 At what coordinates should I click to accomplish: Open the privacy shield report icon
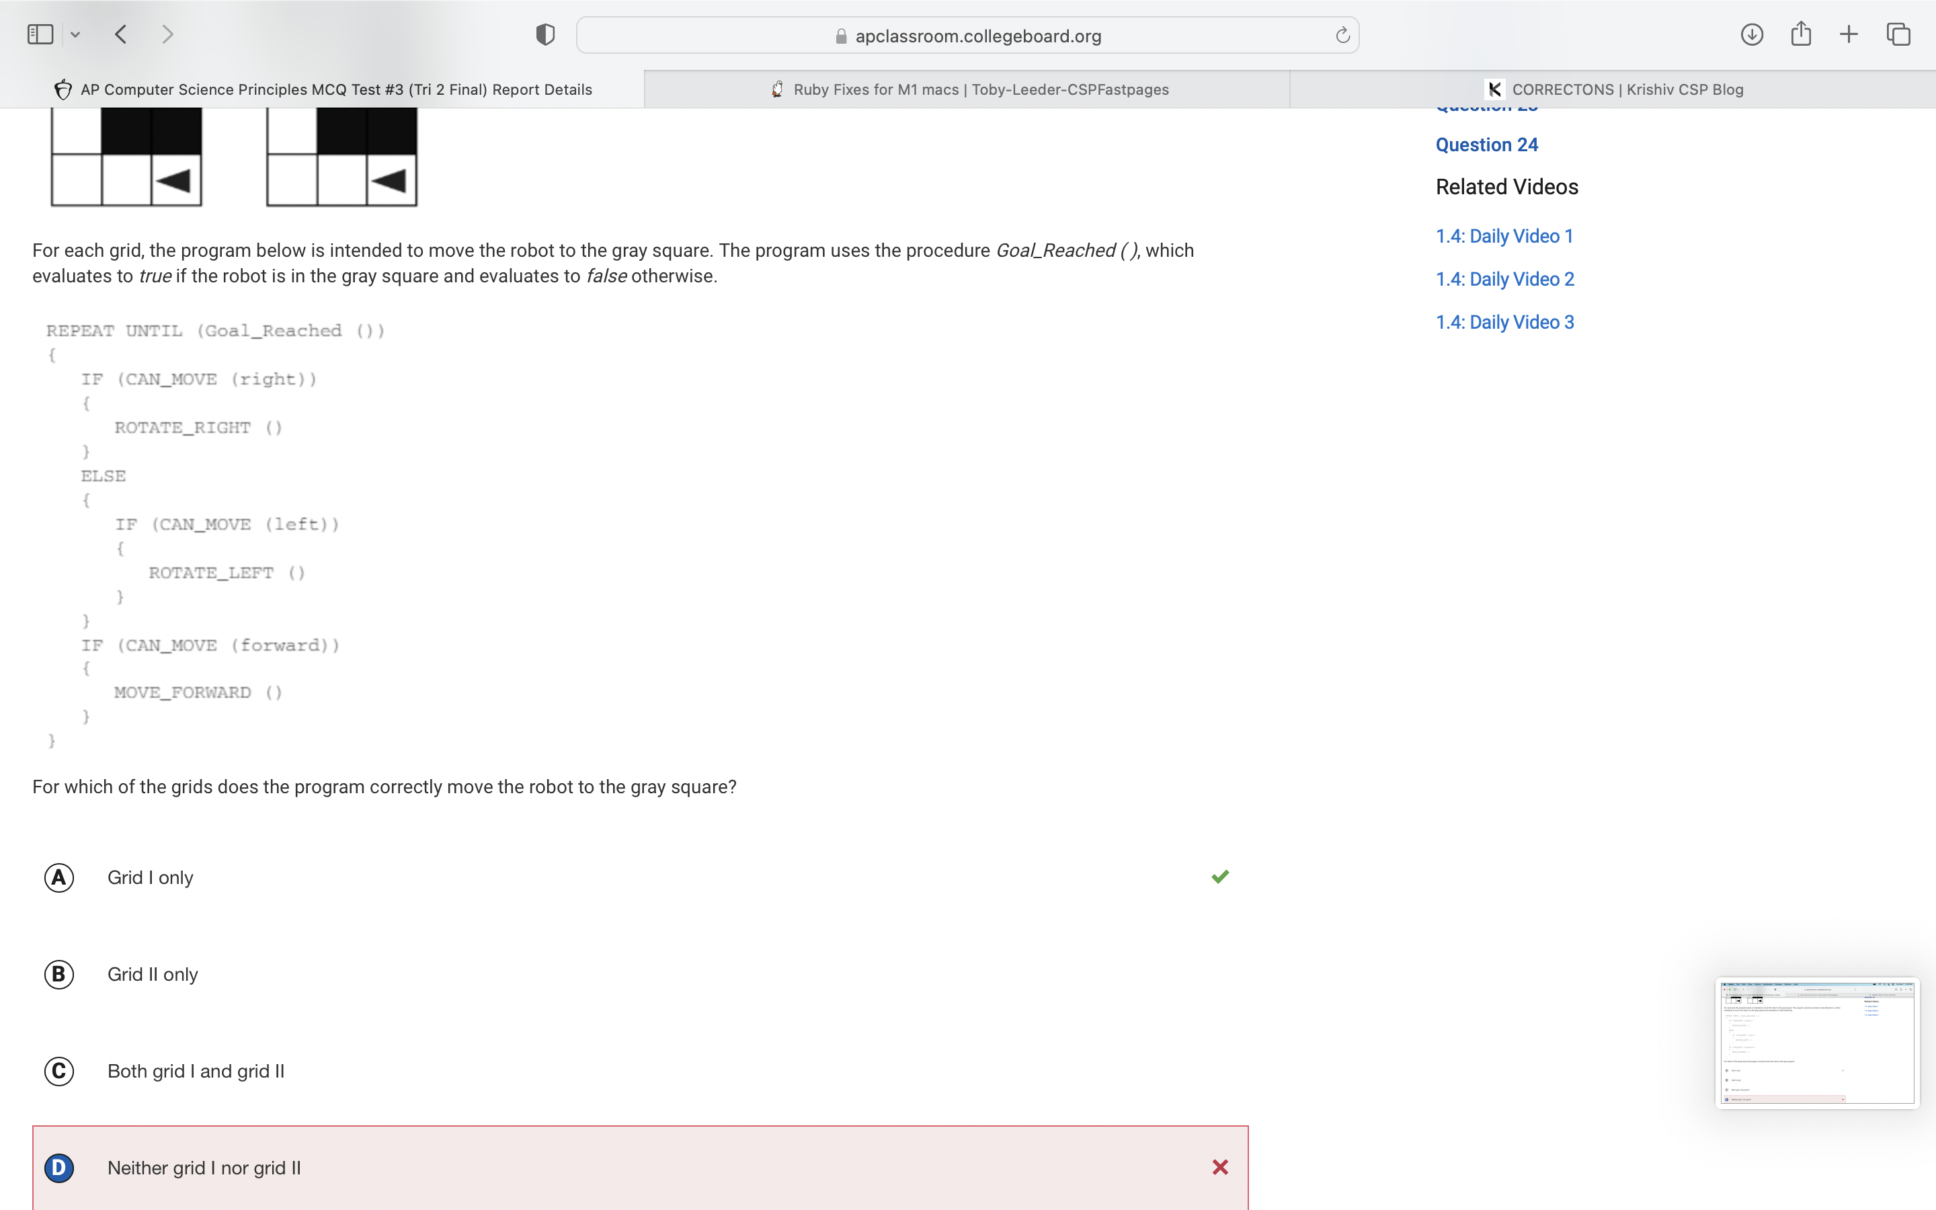coord(546,35)
